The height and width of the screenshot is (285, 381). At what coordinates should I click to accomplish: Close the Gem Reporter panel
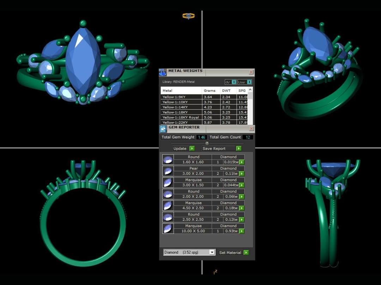252,128
